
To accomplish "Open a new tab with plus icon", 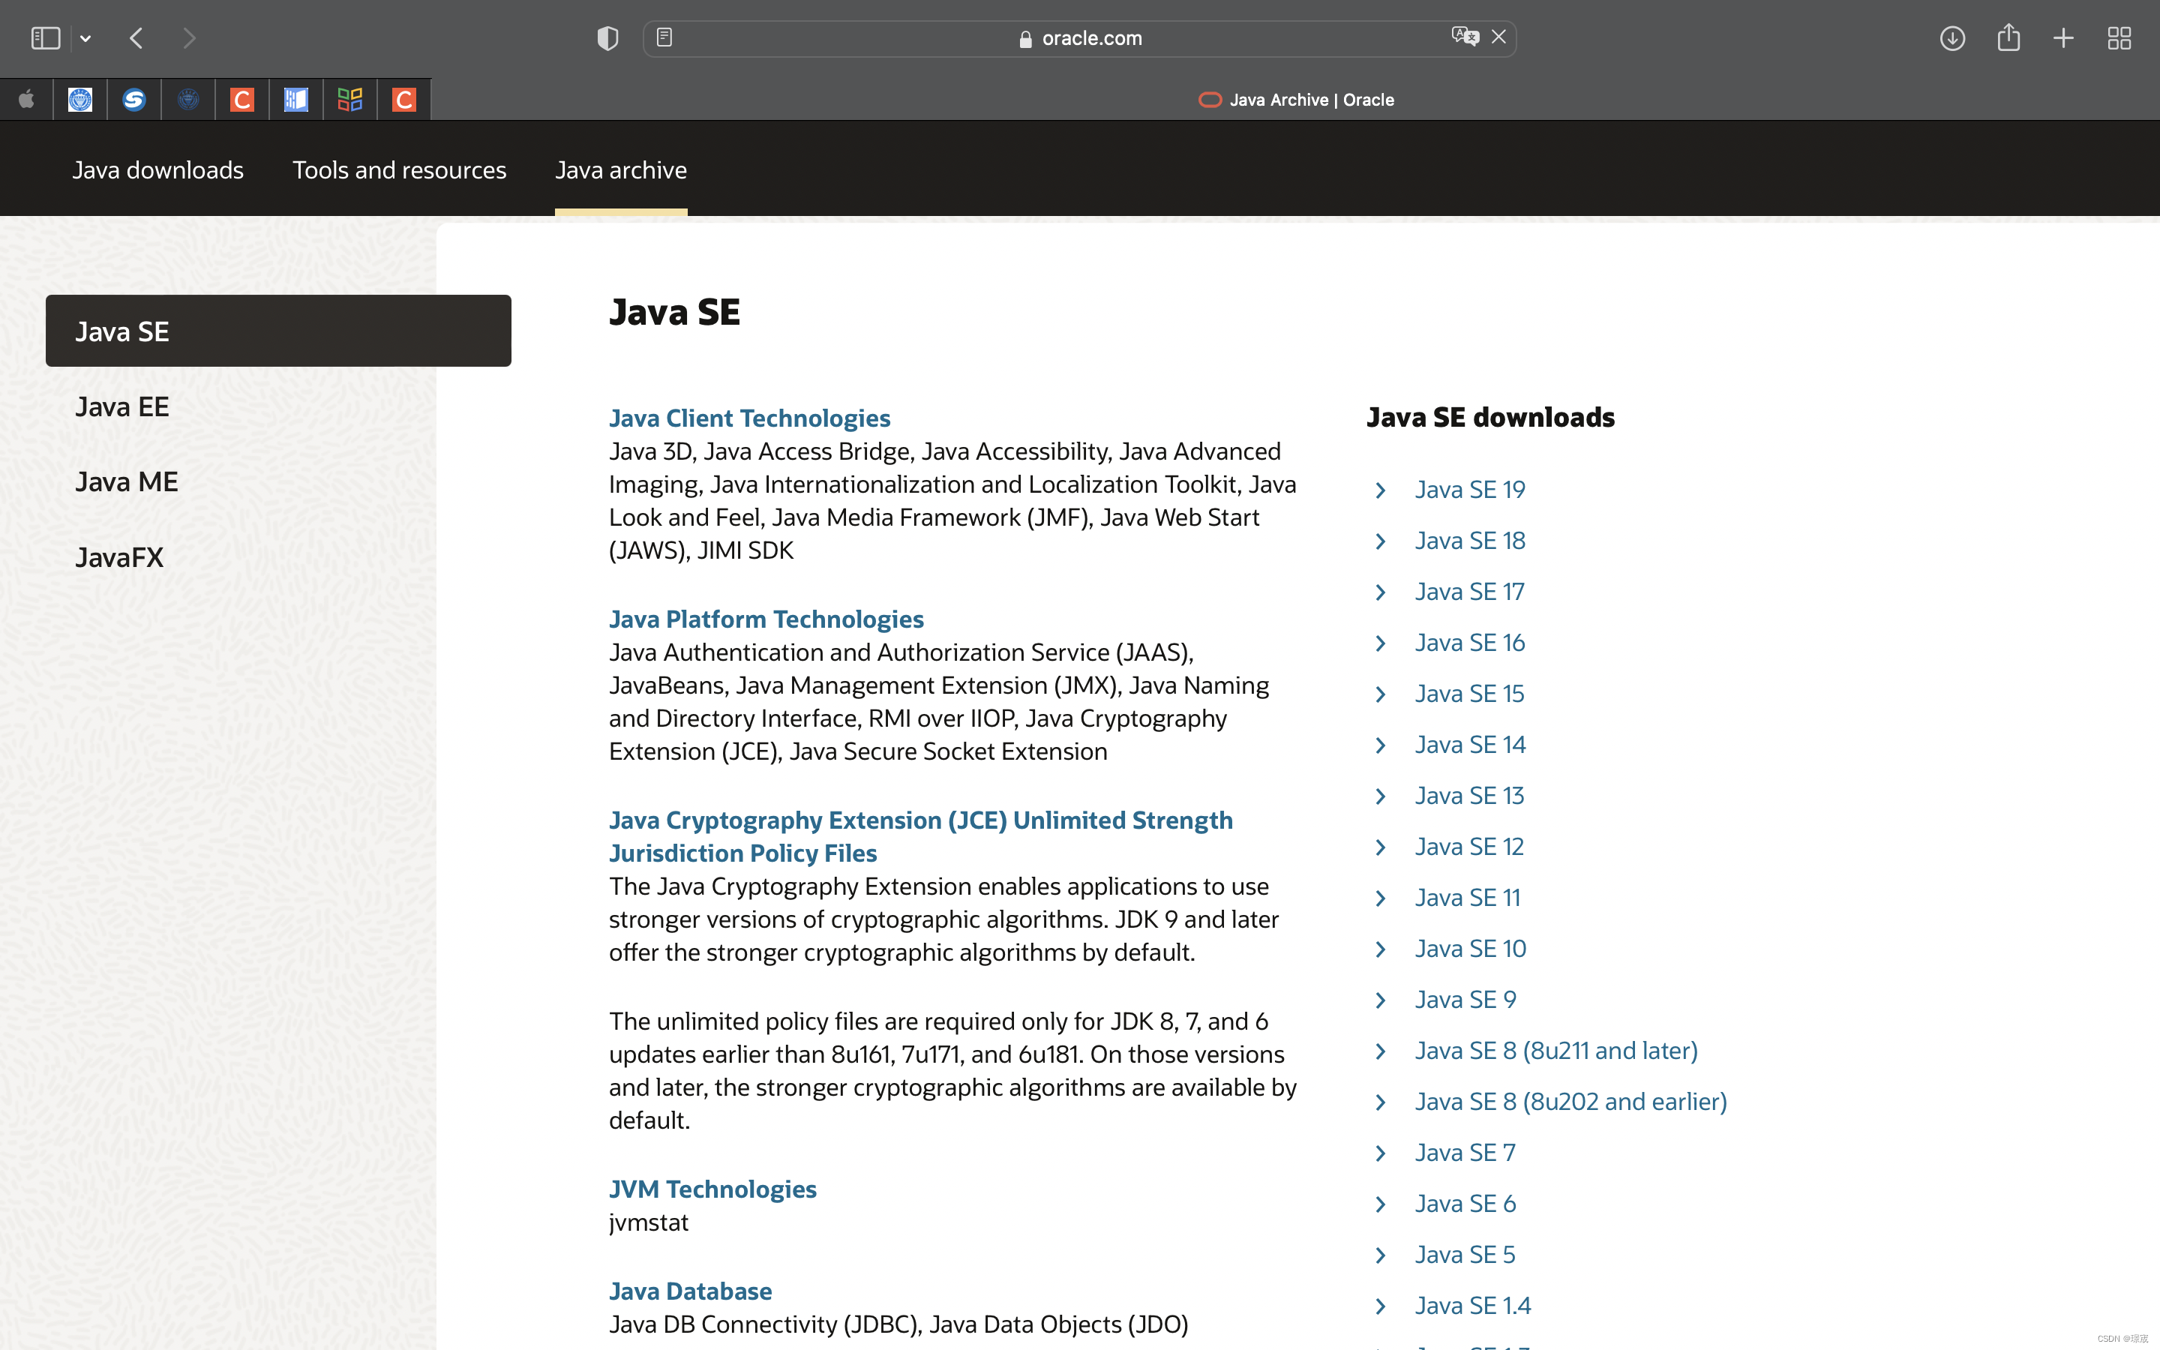I will [x=2062, y=38].
